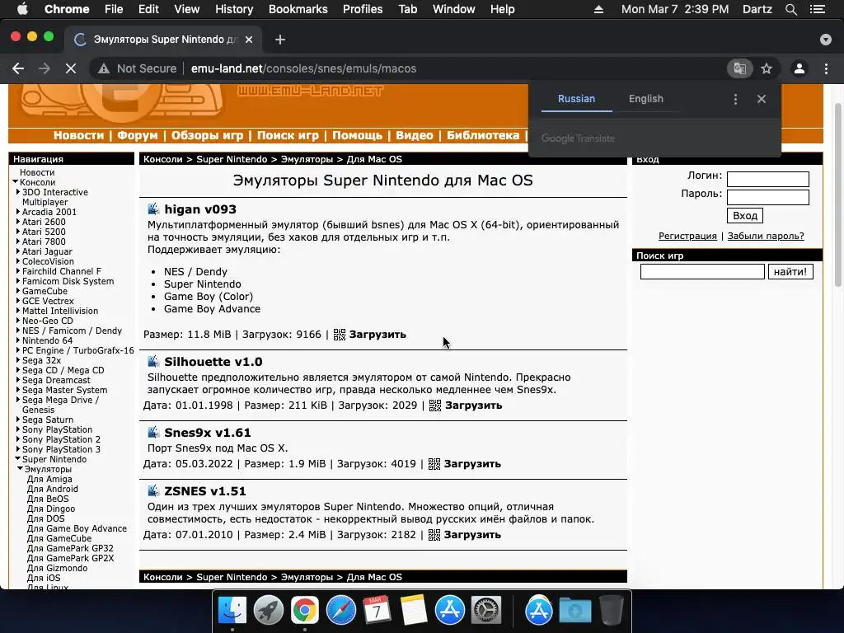Open Библиотека in the top navigation
The width and height of the screenshot is (844, 633).
point(483,136)
